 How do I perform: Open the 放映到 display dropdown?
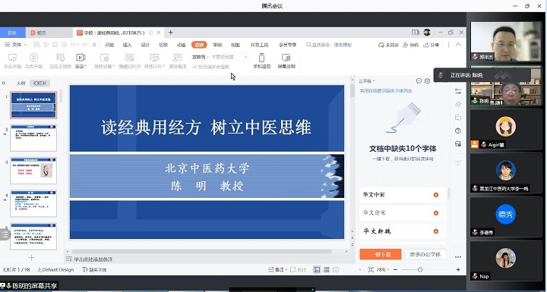point(229,57)
